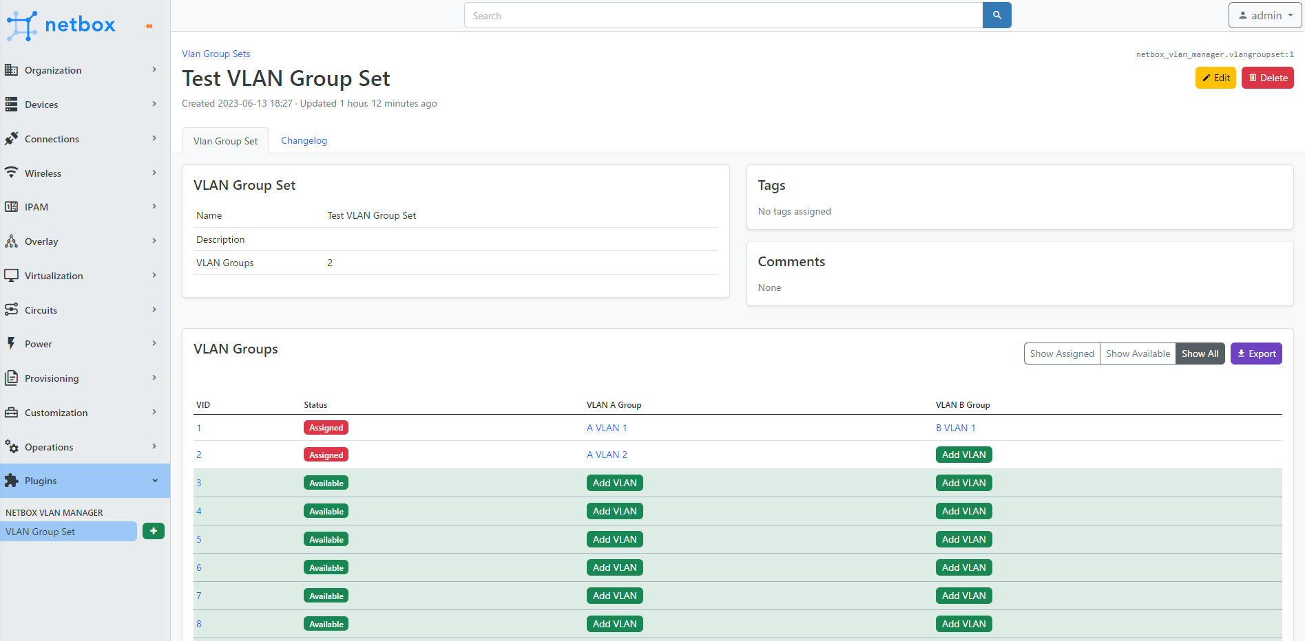This screenshot has height=641, width=1305.
Task: Click the Connections plug icon
Action: tap(11, 139)
